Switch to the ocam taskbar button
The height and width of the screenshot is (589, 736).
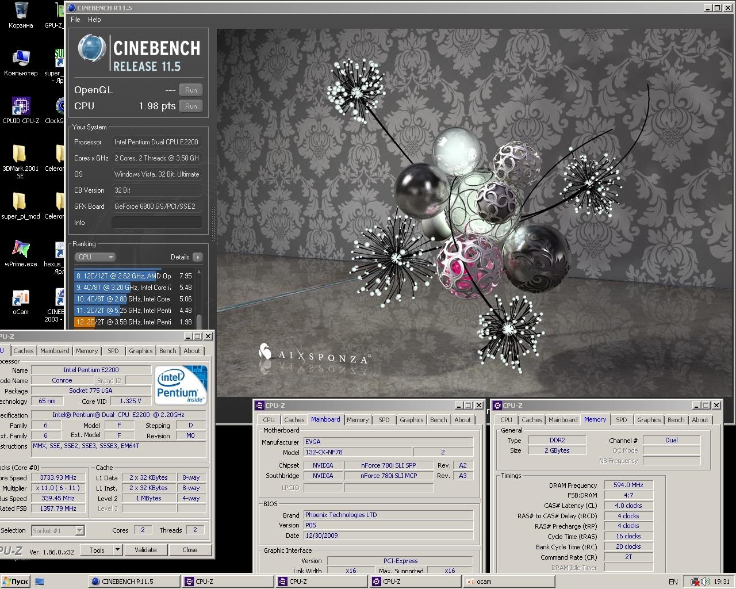pos(509,582)
